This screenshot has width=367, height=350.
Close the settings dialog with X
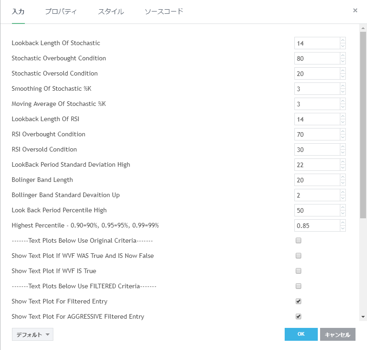(x=355, y=11)
